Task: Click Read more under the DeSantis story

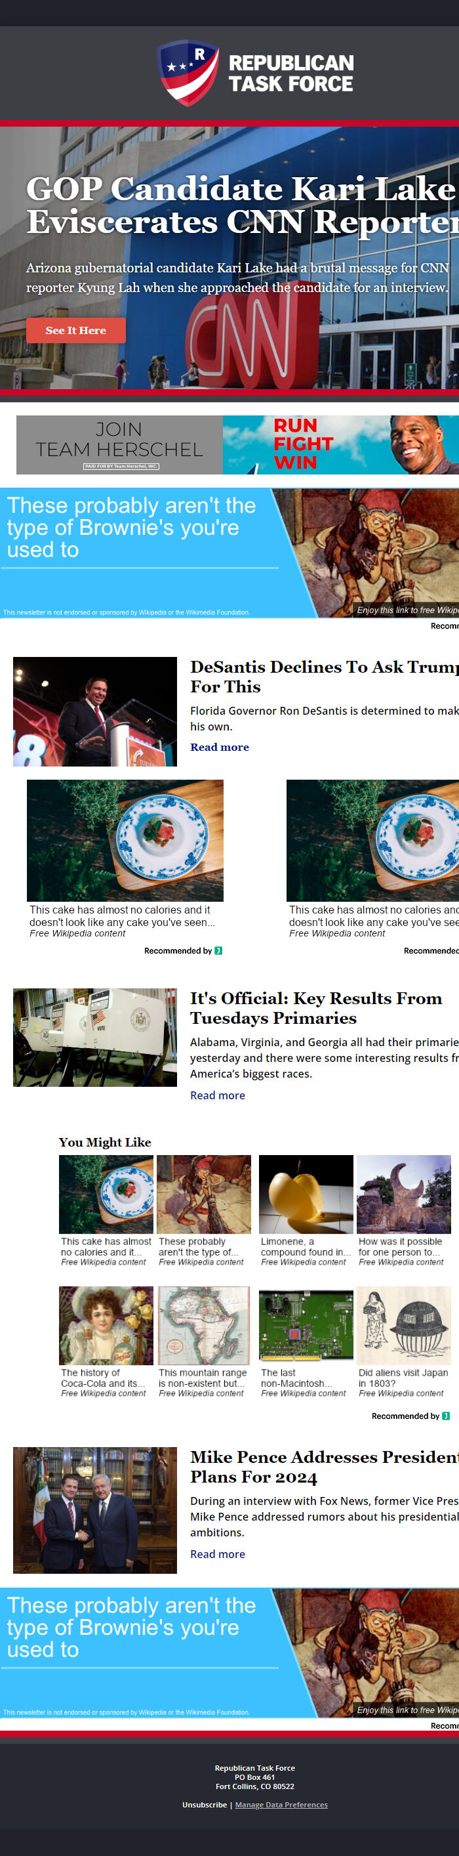Action: [x=220, y=747]
